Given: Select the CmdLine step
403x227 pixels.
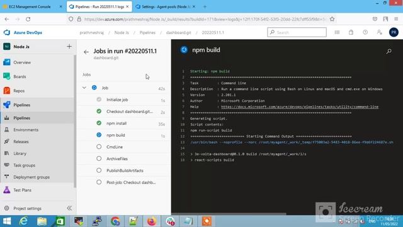Looking at the screenshot, I should click(x=124, y=147).
